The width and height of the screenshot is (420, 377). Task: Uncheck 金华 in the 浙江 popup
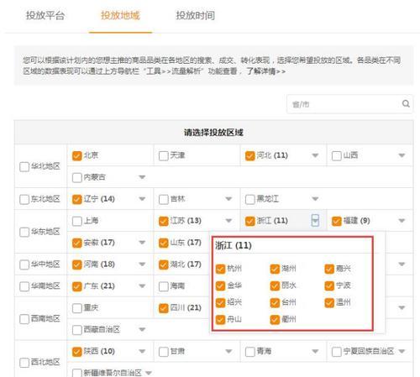click(221, 285)
